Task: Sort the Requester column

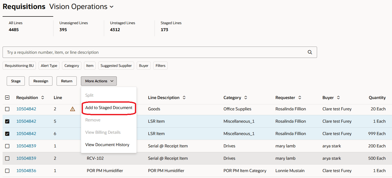Action: click(299, 97)
